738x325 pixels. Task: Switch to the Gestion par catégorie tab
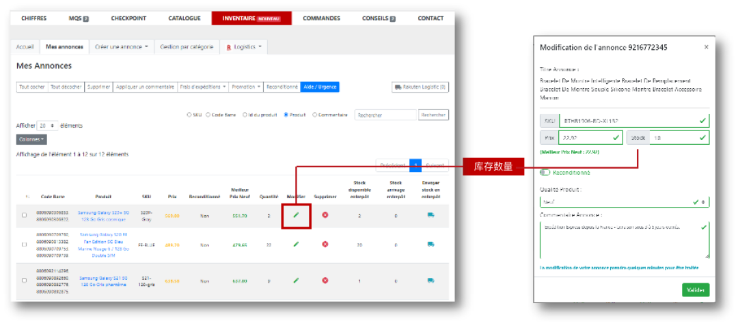(188, 46)
